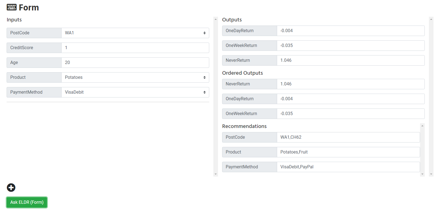Click the keyboard icon beside Form heading
This screenshot has width=436, height=212.
point(12,7)
